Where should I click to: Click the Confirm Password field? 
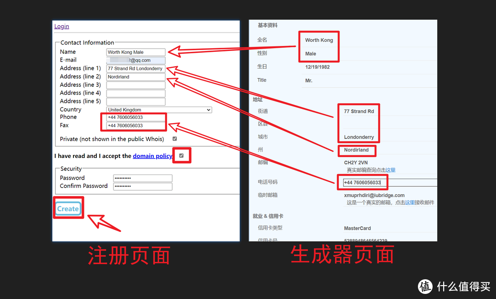pos(143,186)
